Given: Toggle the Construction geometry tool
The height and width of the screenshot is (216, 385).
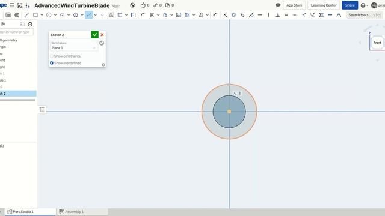Looking at the screenshot, I should 134,15.
